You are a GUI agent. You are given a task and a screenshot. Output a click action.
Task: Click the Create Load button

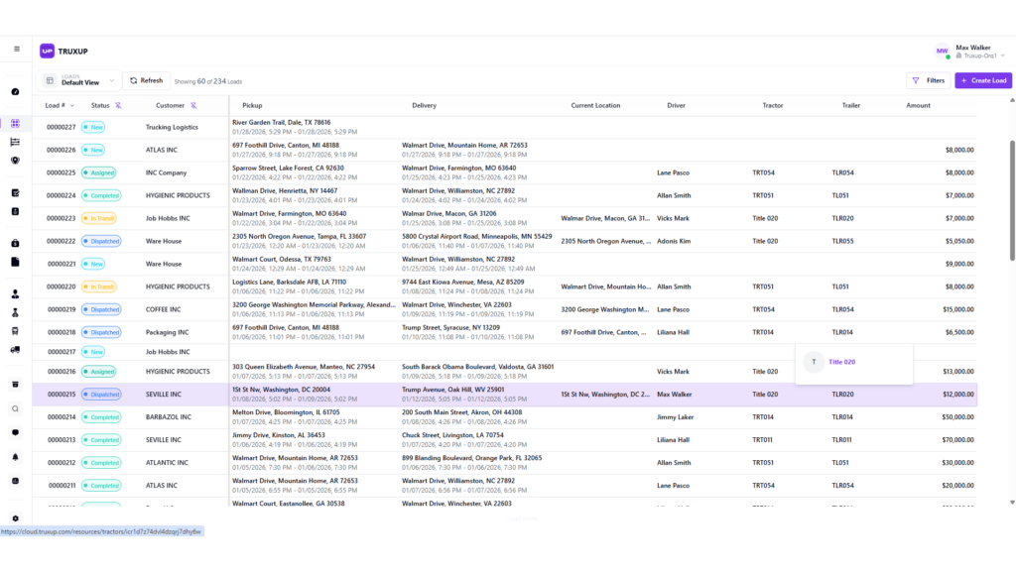(x=982, y=80)
